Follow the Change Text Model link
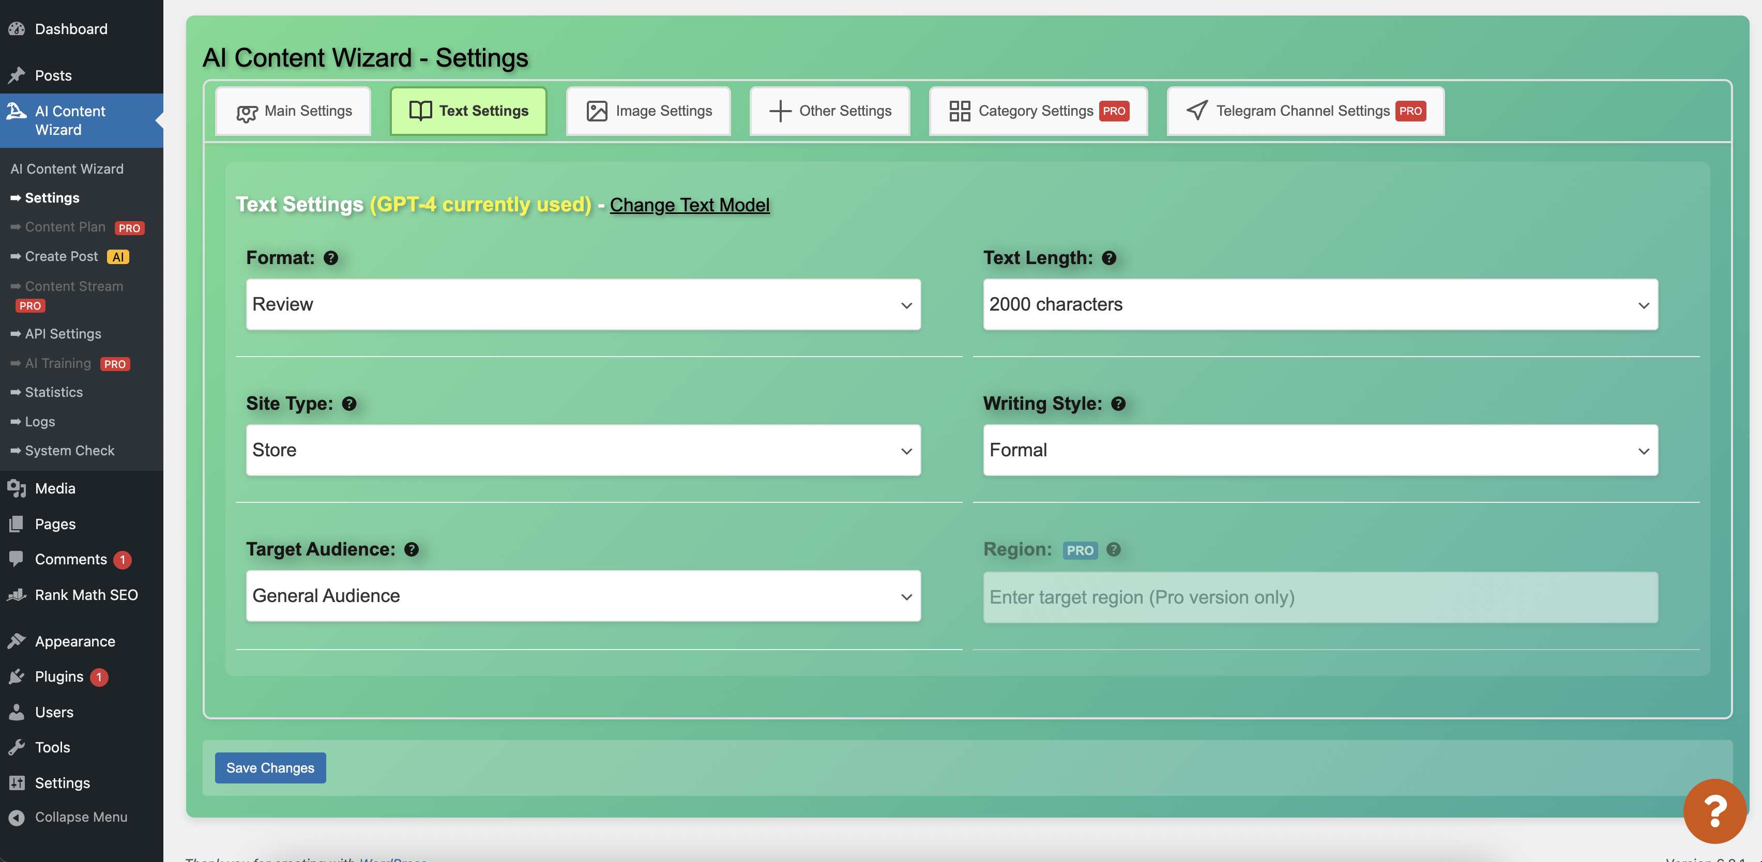The image size is (1762, 862). click(690, 205)
